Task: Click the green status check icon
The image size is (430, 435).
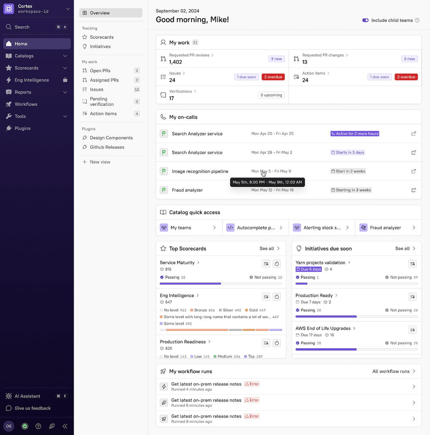Action: pyautogui.click(x=25, y=426)
